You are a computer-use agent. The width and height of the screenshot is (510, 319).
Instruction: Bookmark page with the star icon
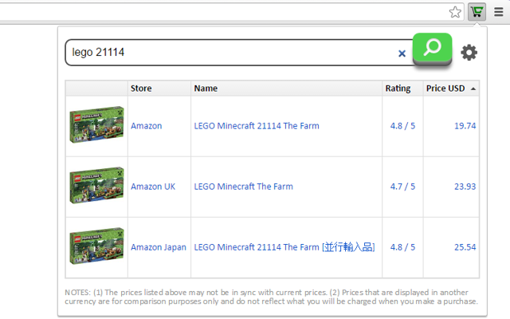(455, 13)
